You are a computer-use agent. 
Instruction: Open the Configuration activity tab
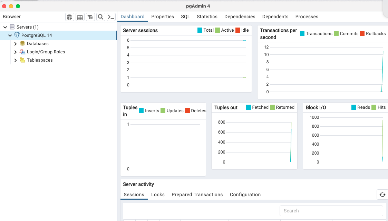click(245, 194)
